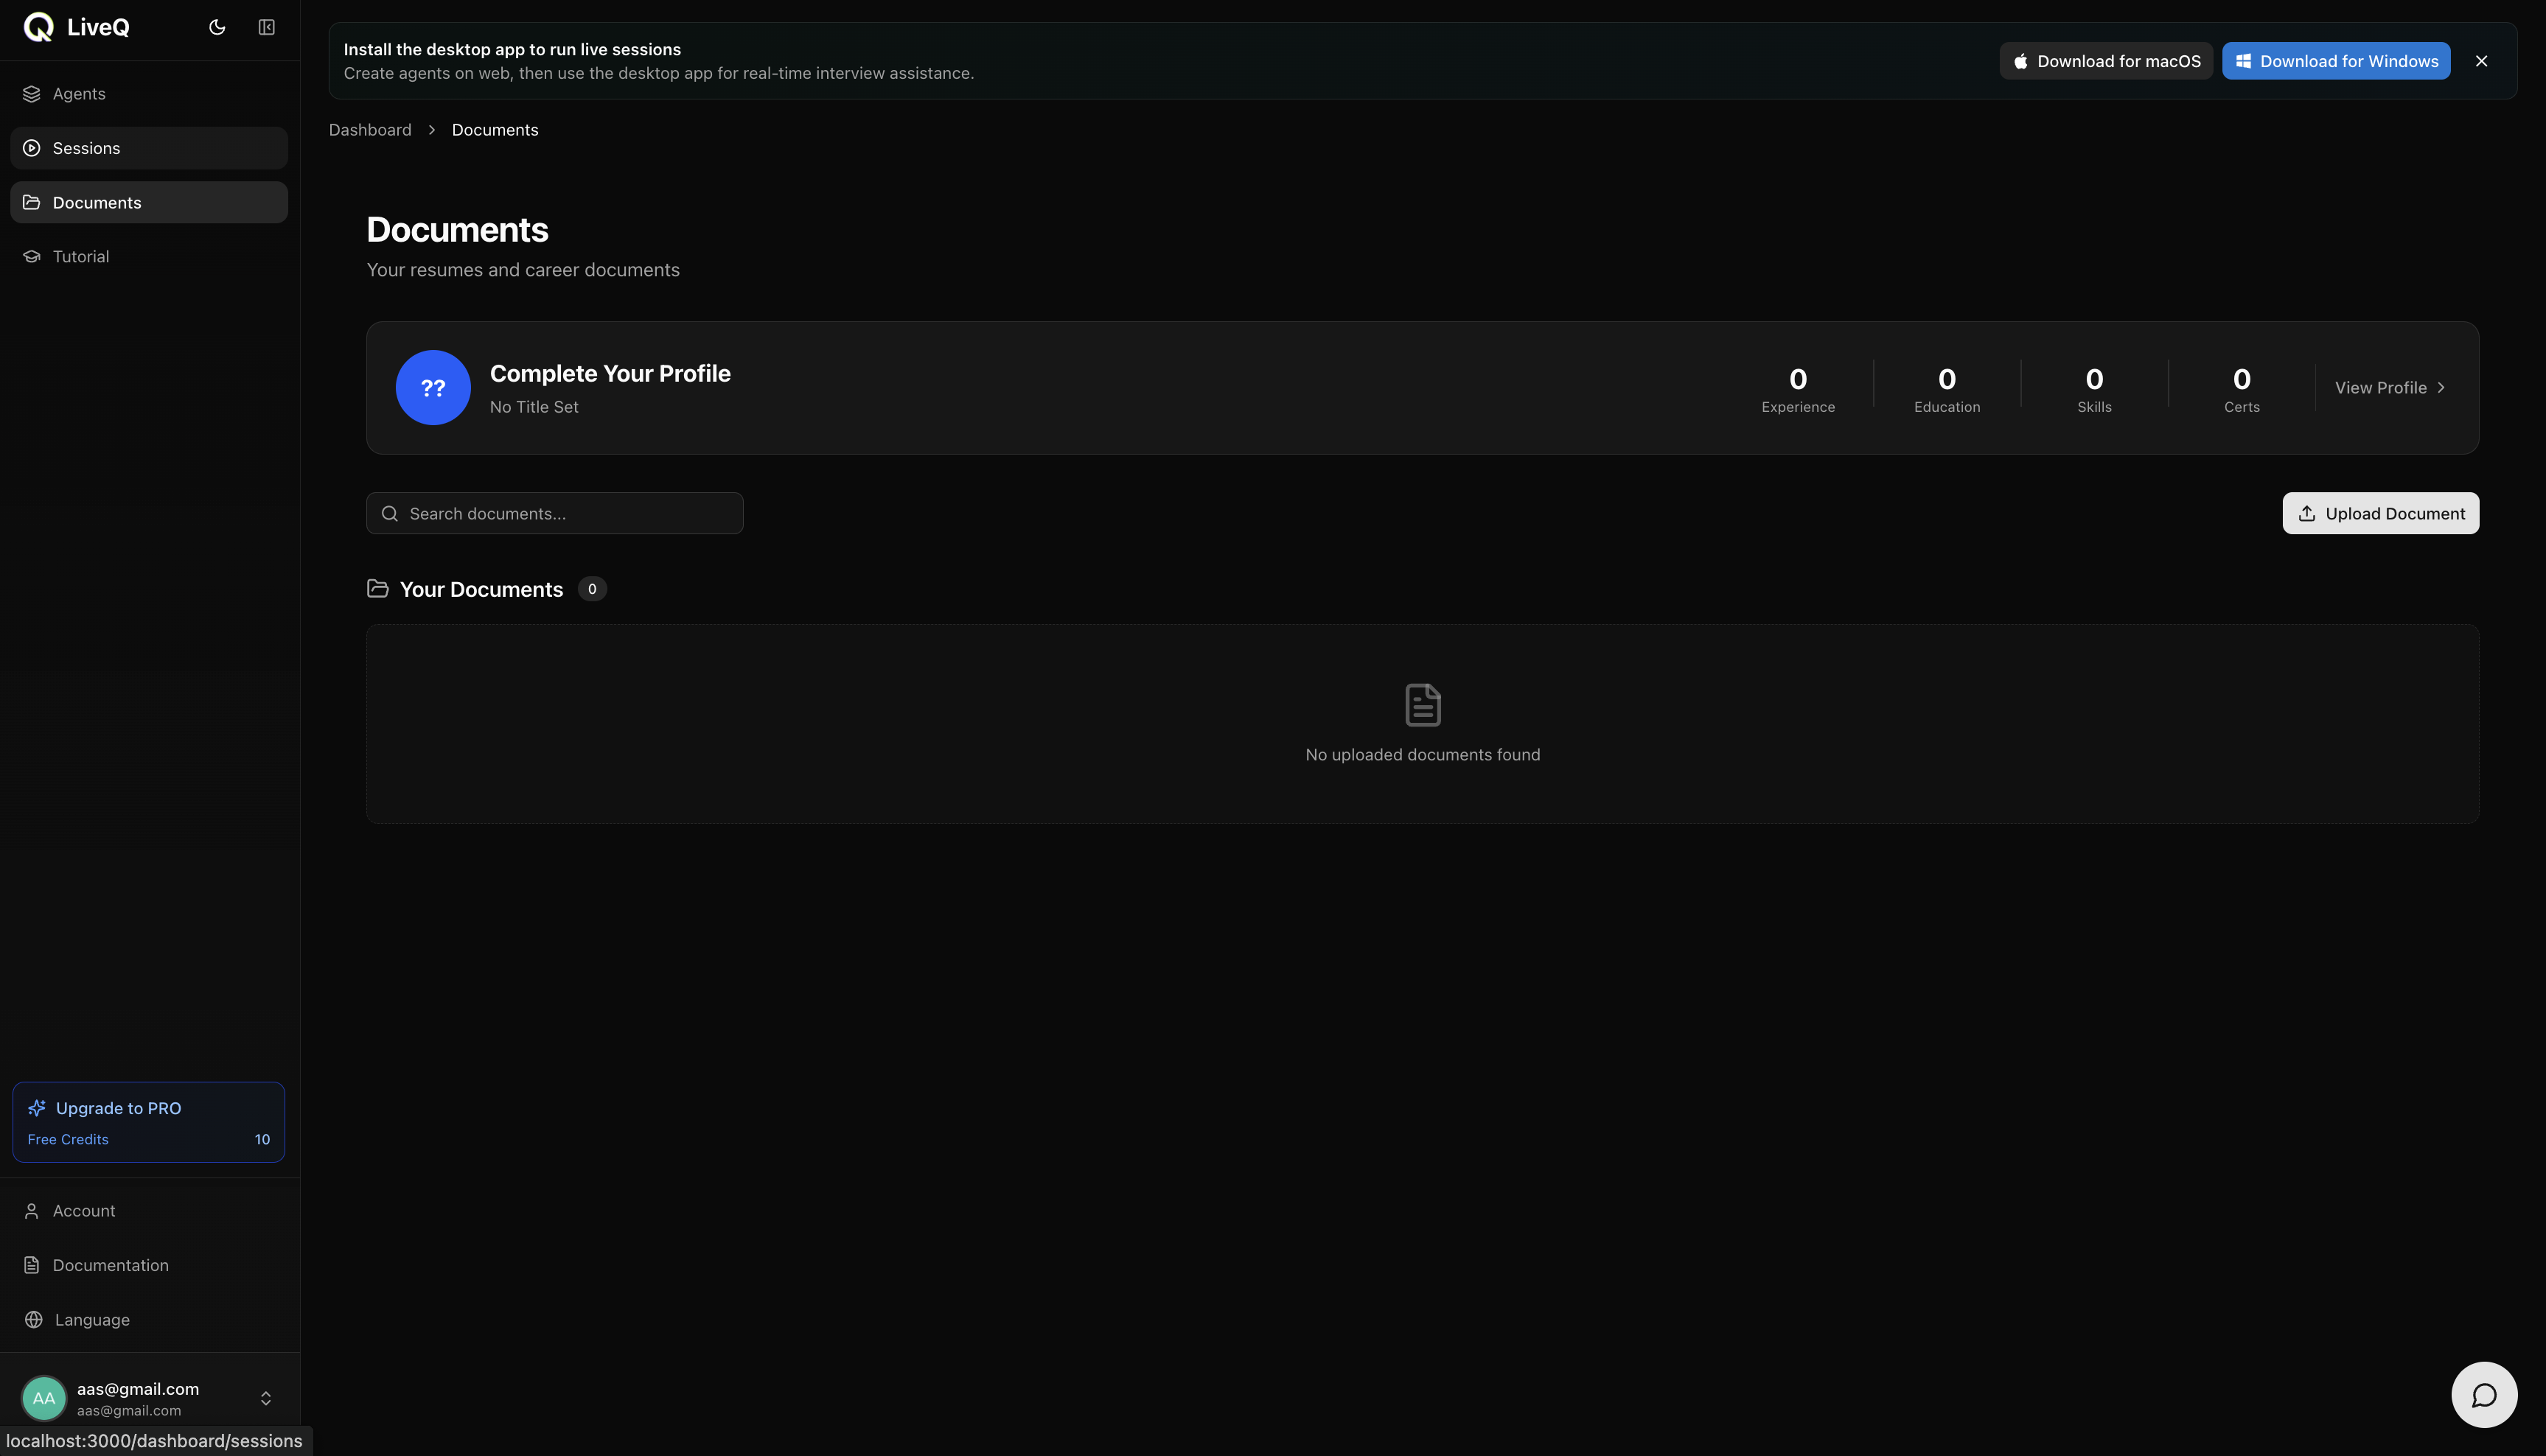Viewport: 2546px width, 1456px height.
Task: Go to Agents in the sidebar
Action: tap(149, 94)
